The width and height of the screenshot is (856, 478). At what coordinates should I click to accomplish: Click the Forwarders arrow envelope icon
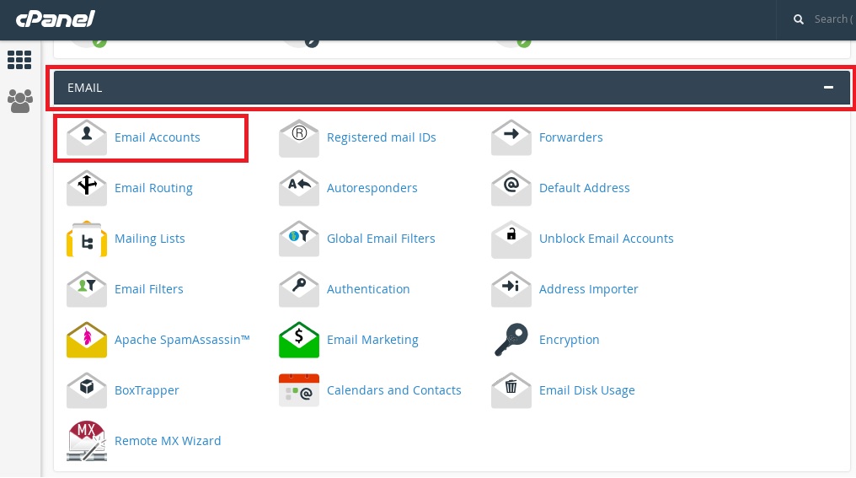click(x=511, y=137)
